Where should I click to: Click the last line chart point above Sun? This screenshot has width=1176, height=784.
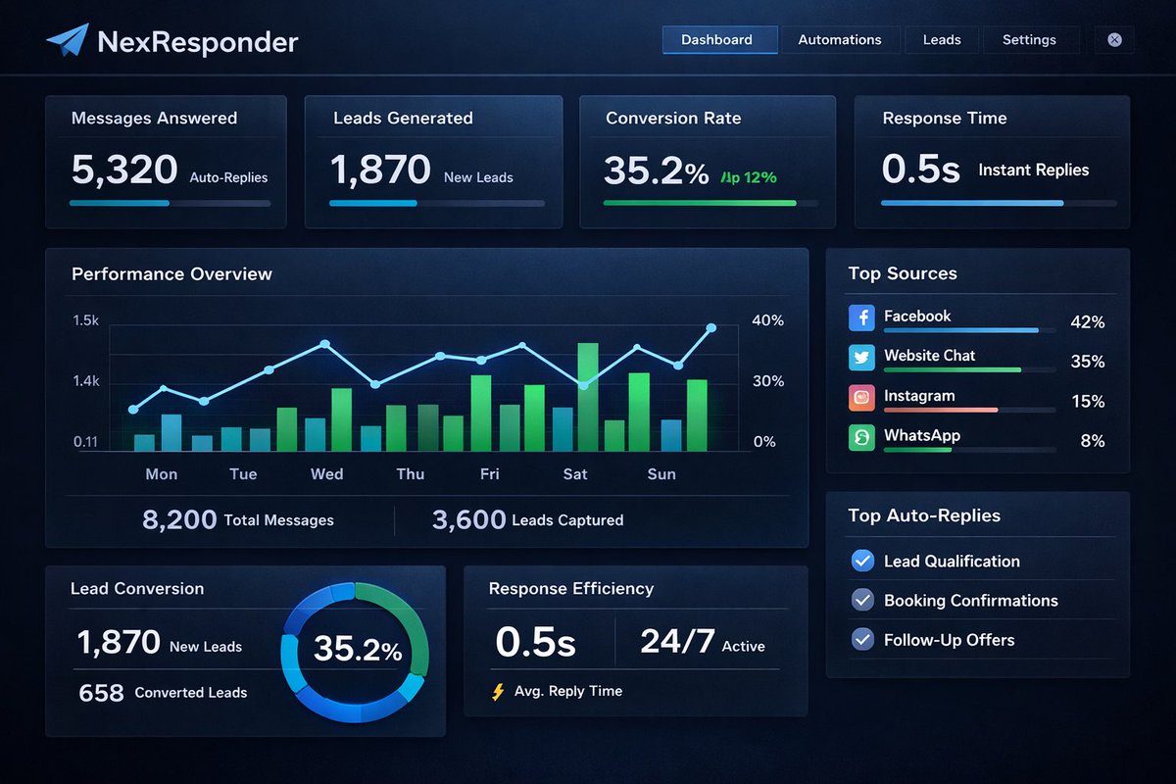(711, 328)
